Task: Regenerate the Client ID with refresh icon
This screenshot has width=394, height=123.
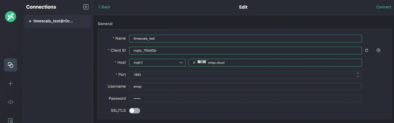Action: [x=367, y=50]
